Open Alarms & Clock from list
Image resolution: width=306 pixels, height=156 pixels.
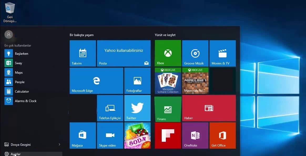click(x=33, y=101)
